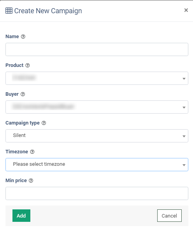Focus the Min price input box
This screenshot has height=230, width=193.
tap(97, 193)
